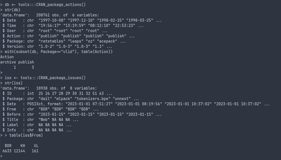Click the empty prompt on the last line
Screen dimensions: 281x160
click(x=1, y=156)
